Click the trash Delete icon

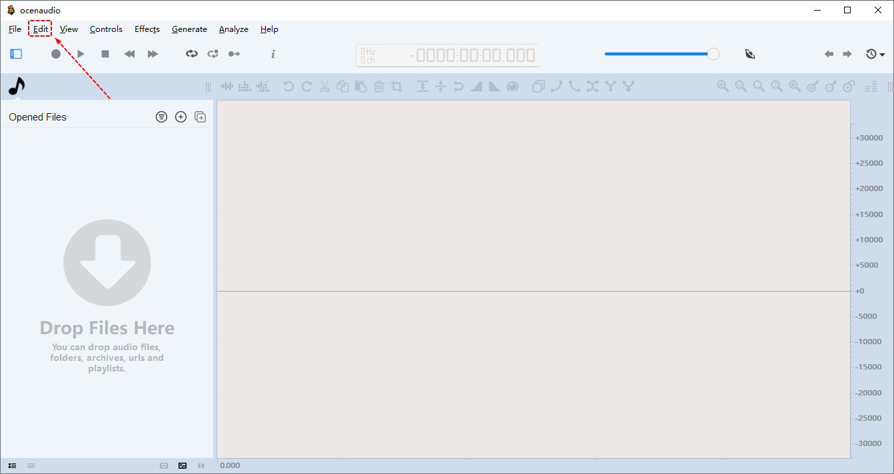click(x=378, y=86)
